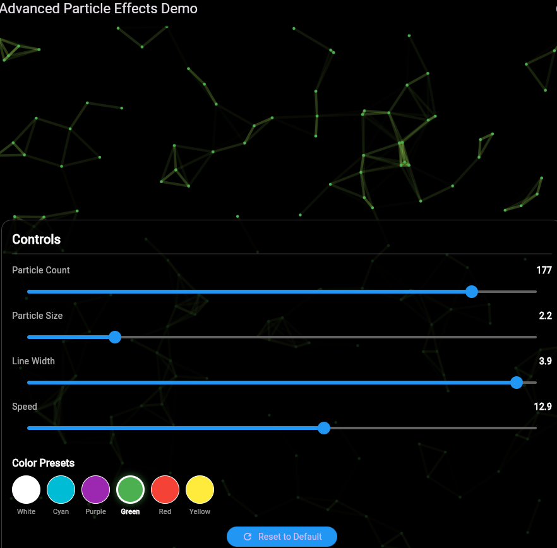The height and width of the screenshot is (548, 557).
Task: Click the Particle Size value 2.2
Action: tap(545, 316)
